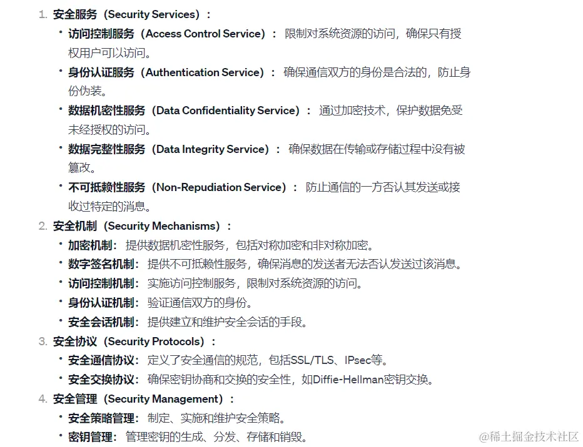
Task: Click the 访问控制机制 bullet label
Action: (x=101, y=283)
